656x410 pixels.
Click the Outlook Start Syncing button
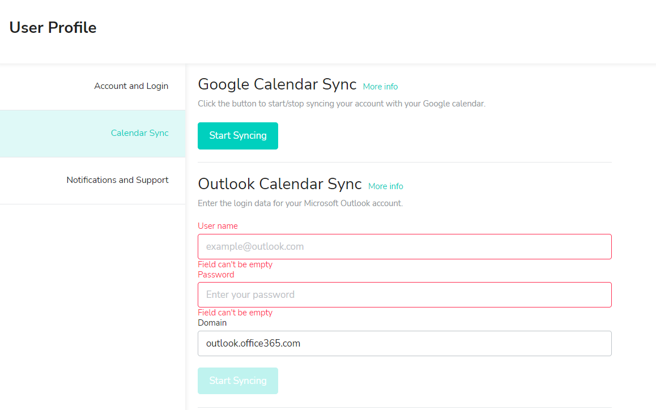[237, 381]
